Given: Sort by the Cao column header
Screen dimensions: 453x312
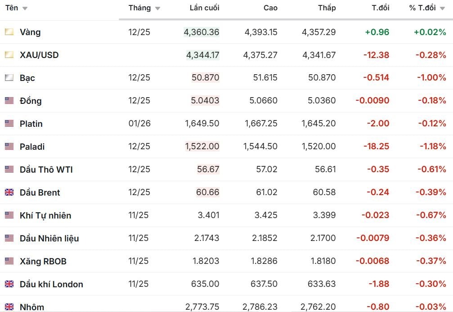Looking at the screenshot, I should coord(270,8).
